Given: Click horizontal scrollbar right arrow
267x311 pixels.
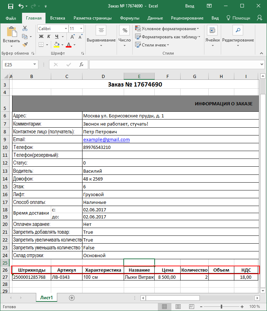Looking at the screenshot, I should (257, 298).
